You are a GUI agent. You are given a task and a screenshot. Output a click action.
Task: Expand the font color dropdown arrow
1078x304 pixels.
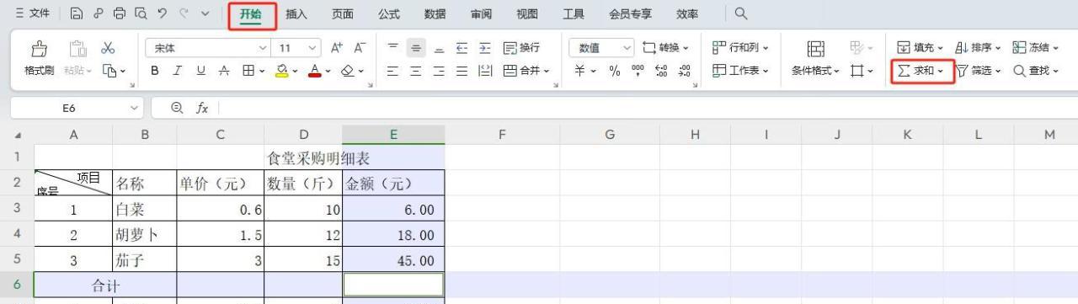[x=328, y=72]
